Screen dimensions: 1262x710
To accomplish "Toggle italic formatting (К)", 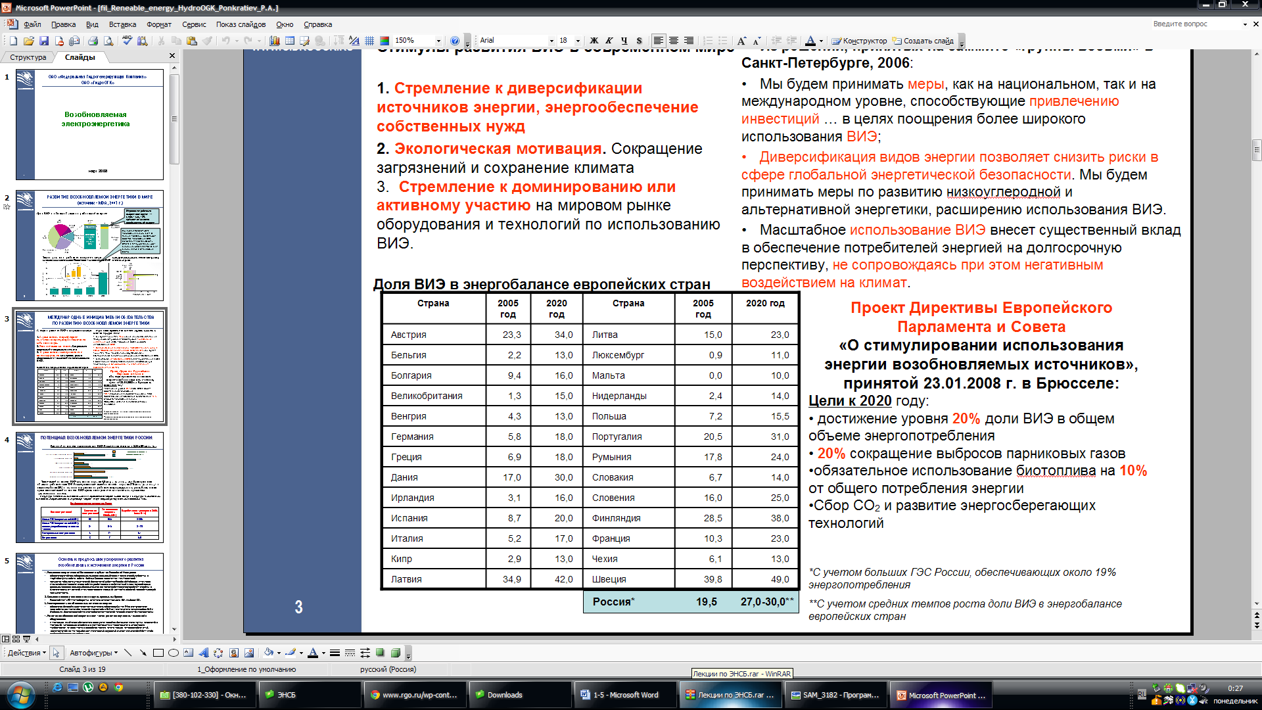I will [x=609, y=41].
